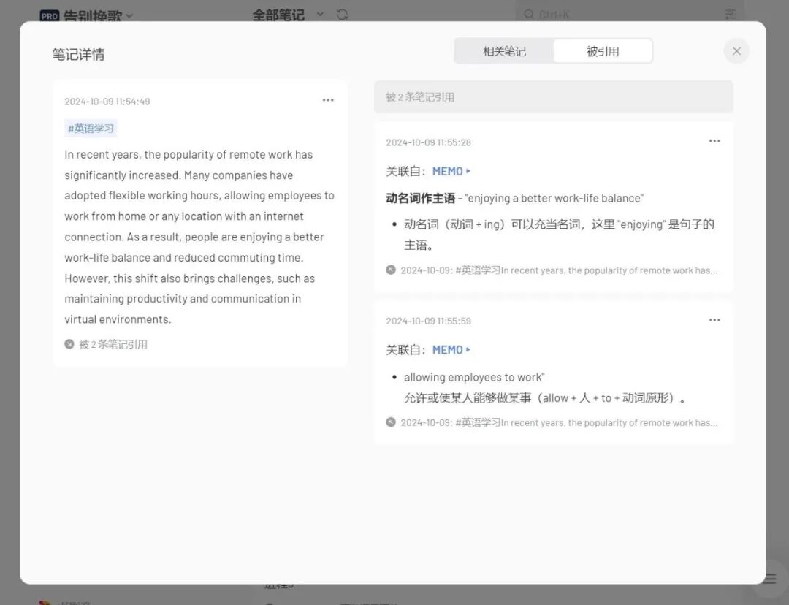Click the 笔记详情 dialog title
This screenshot has width=789, height=605.
coord(78,54)
